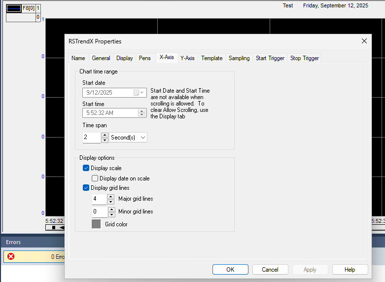Switch to the Pens tab
385x282 pixels.
[145, 58]
